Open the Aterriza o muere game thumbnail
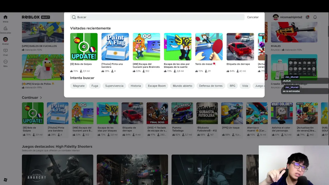 tap(257, 113)
